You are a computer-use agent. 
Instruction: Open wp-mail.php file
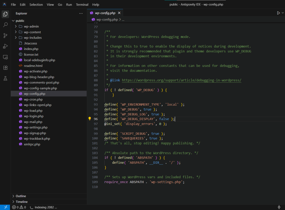pyautogui.click(x=49, y=122)
